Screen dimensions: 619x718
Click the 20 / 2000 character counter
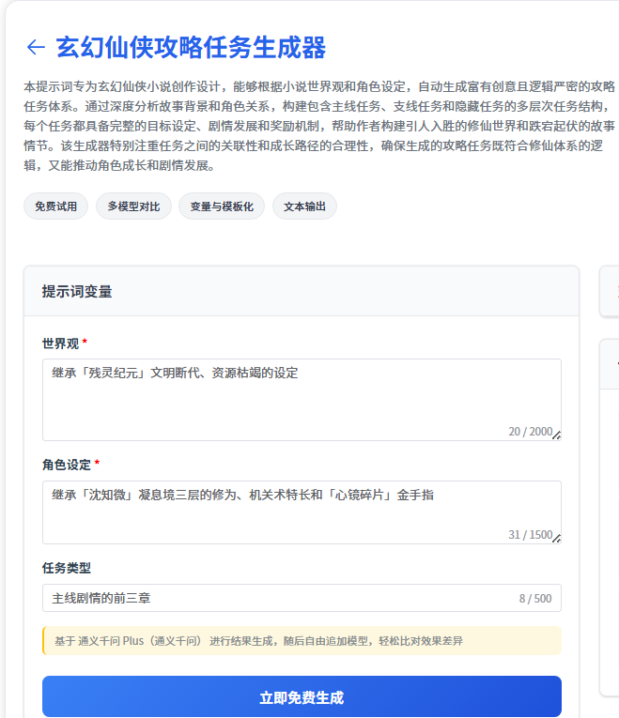coord(530,432)
